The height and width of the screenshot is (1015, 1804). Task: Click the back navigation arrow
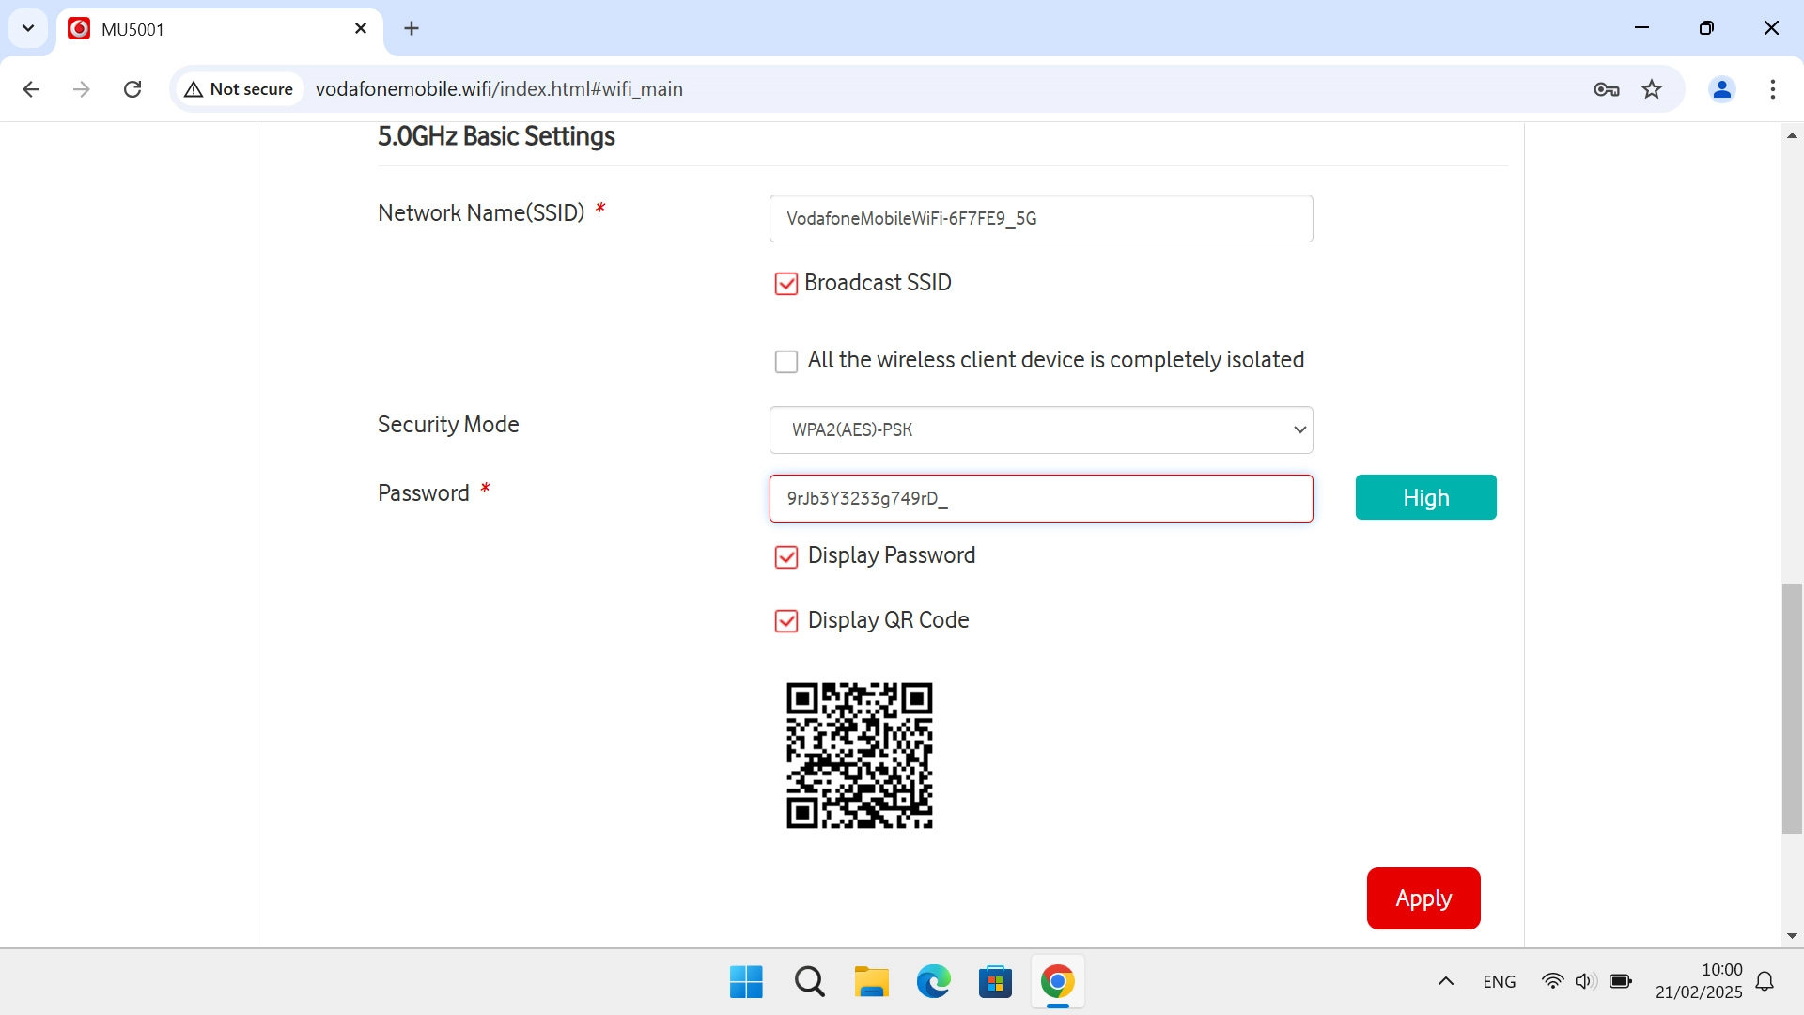31,89
